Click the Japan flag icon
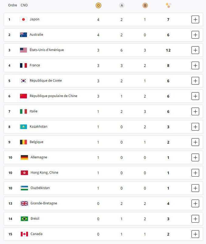Screen dimensions: 206x244 tap(23, 20)
